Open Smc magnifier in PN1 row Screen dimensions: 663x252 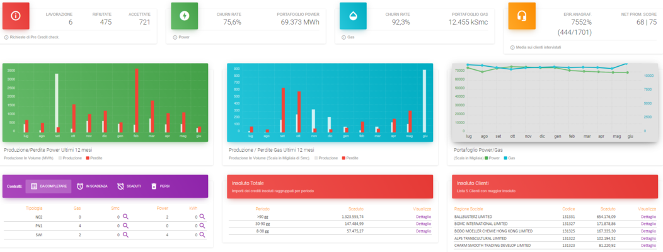(x=125, y=226)
